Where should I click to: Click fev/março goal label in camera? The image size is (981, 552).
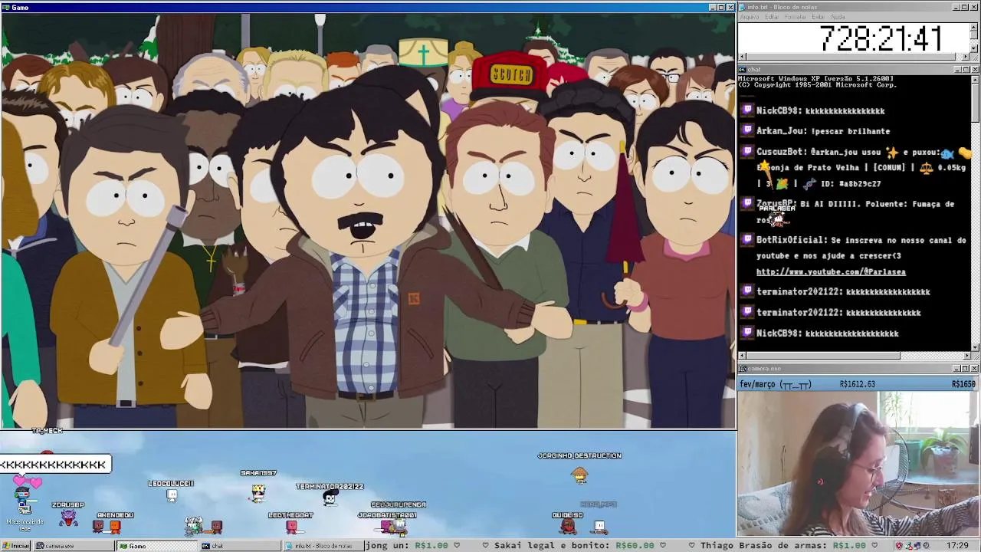click(774, 384)
